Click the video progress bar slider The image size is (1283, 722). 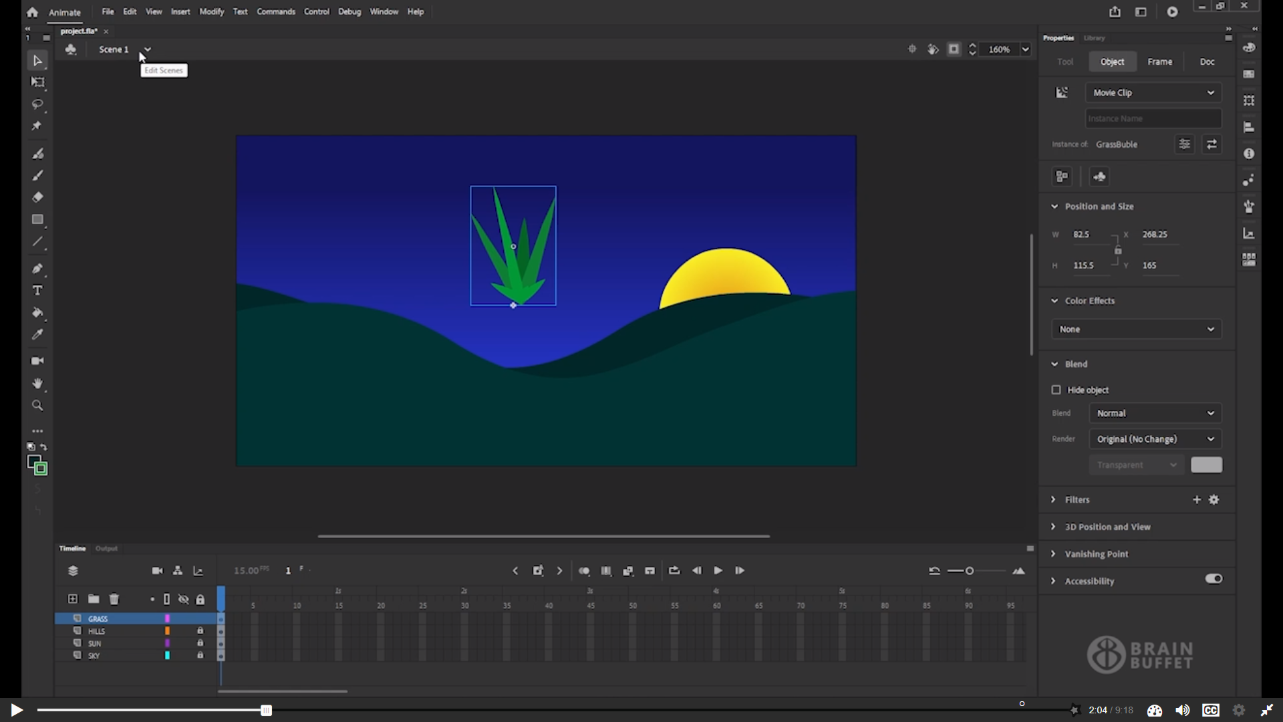pos(266,710)
